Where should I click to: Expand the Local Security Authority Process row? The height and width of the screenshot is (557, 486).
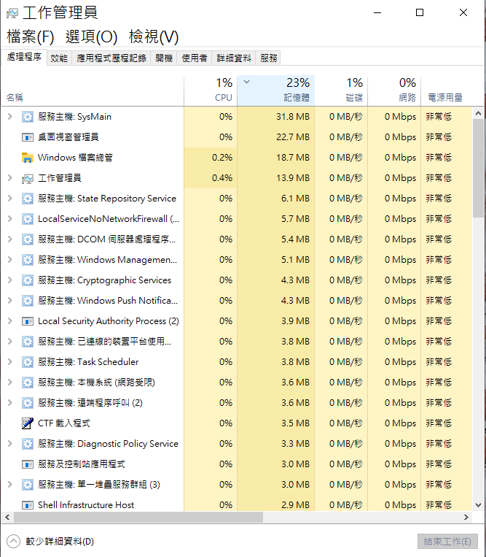[x=10, y=321]
